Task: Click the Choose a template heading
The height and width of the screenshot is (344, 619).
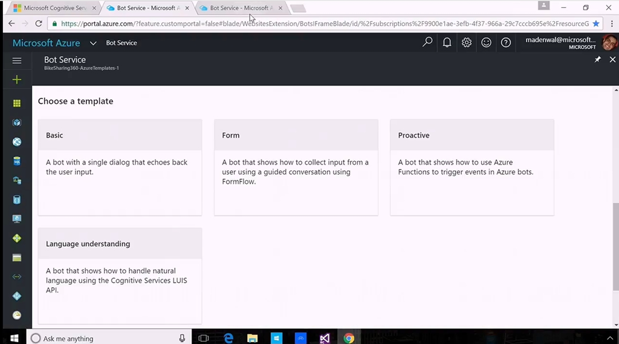Action: 76,101
